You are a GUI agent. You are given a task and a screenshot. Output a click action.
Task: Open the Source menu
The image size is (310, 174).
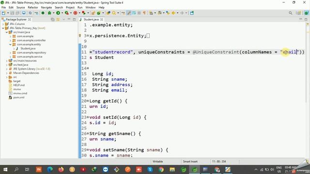(x=20, y=7)
